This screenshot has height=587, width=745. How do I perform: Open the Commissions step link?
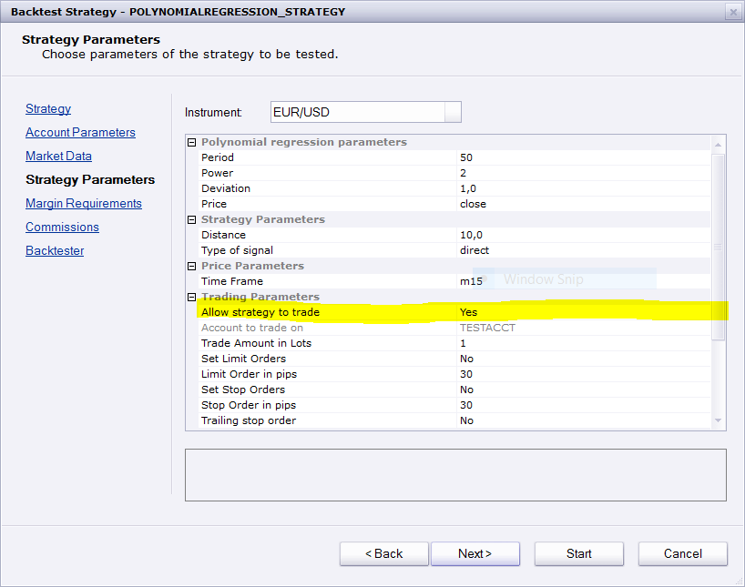(62, 227)
